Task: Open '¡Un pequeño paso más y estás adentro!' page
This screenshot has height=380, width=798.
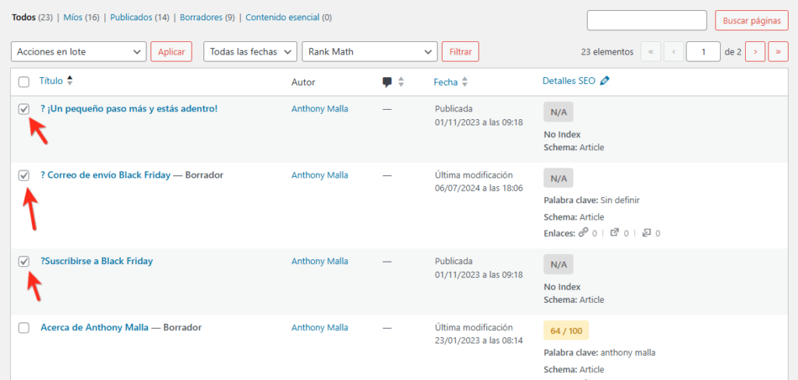Action: pos(129,109)
